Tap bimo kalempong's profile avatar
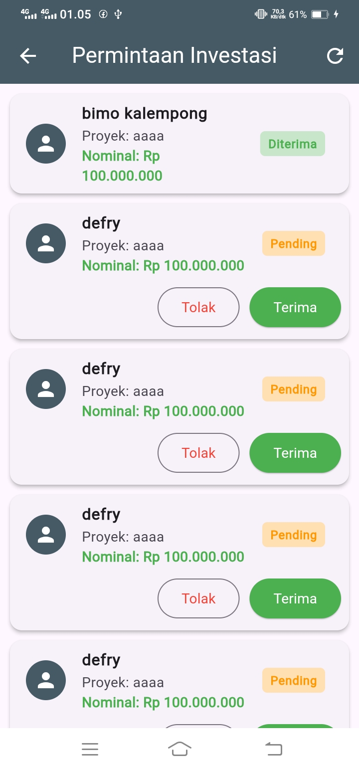359x770 pixels. tap(46, 144)
